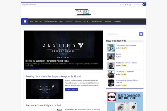
Task: Open the Tests menu item
Action: click(61, 21)
